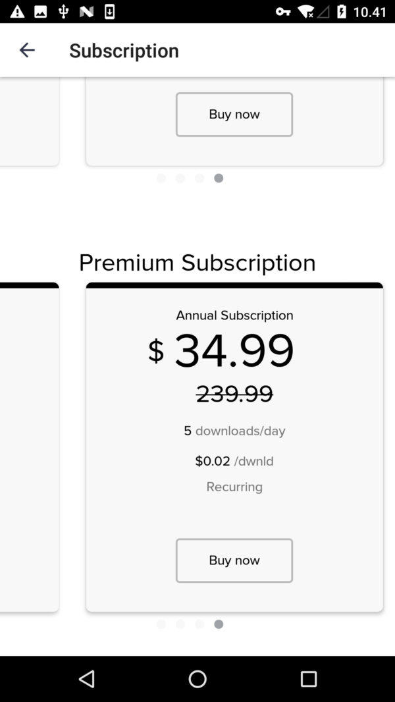The image size is (395, 702).
Task: Click Buy now under Annual Subscription $34.99
Action: [x=234, y=560]
